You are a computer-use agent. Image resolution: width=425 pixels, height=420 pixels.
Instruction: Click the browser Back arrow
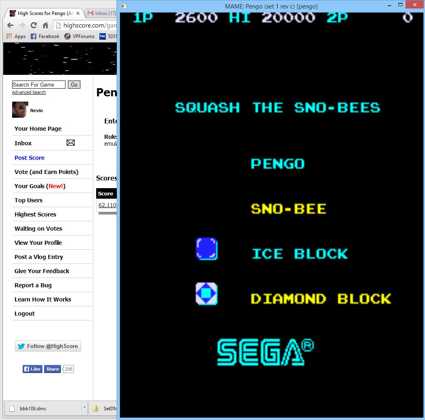pos(10,25)
